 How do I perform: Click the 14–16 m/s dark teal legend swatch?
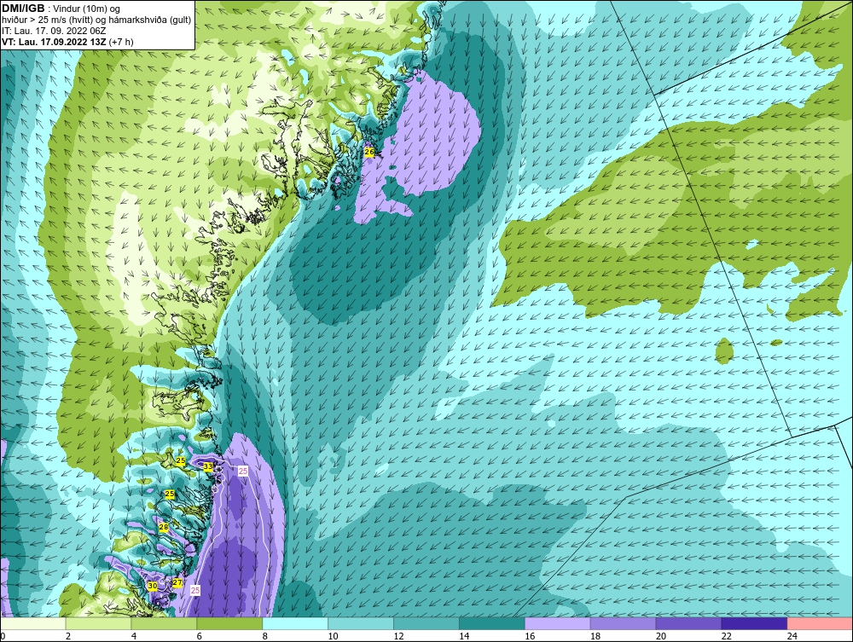(x=492, y=623)
